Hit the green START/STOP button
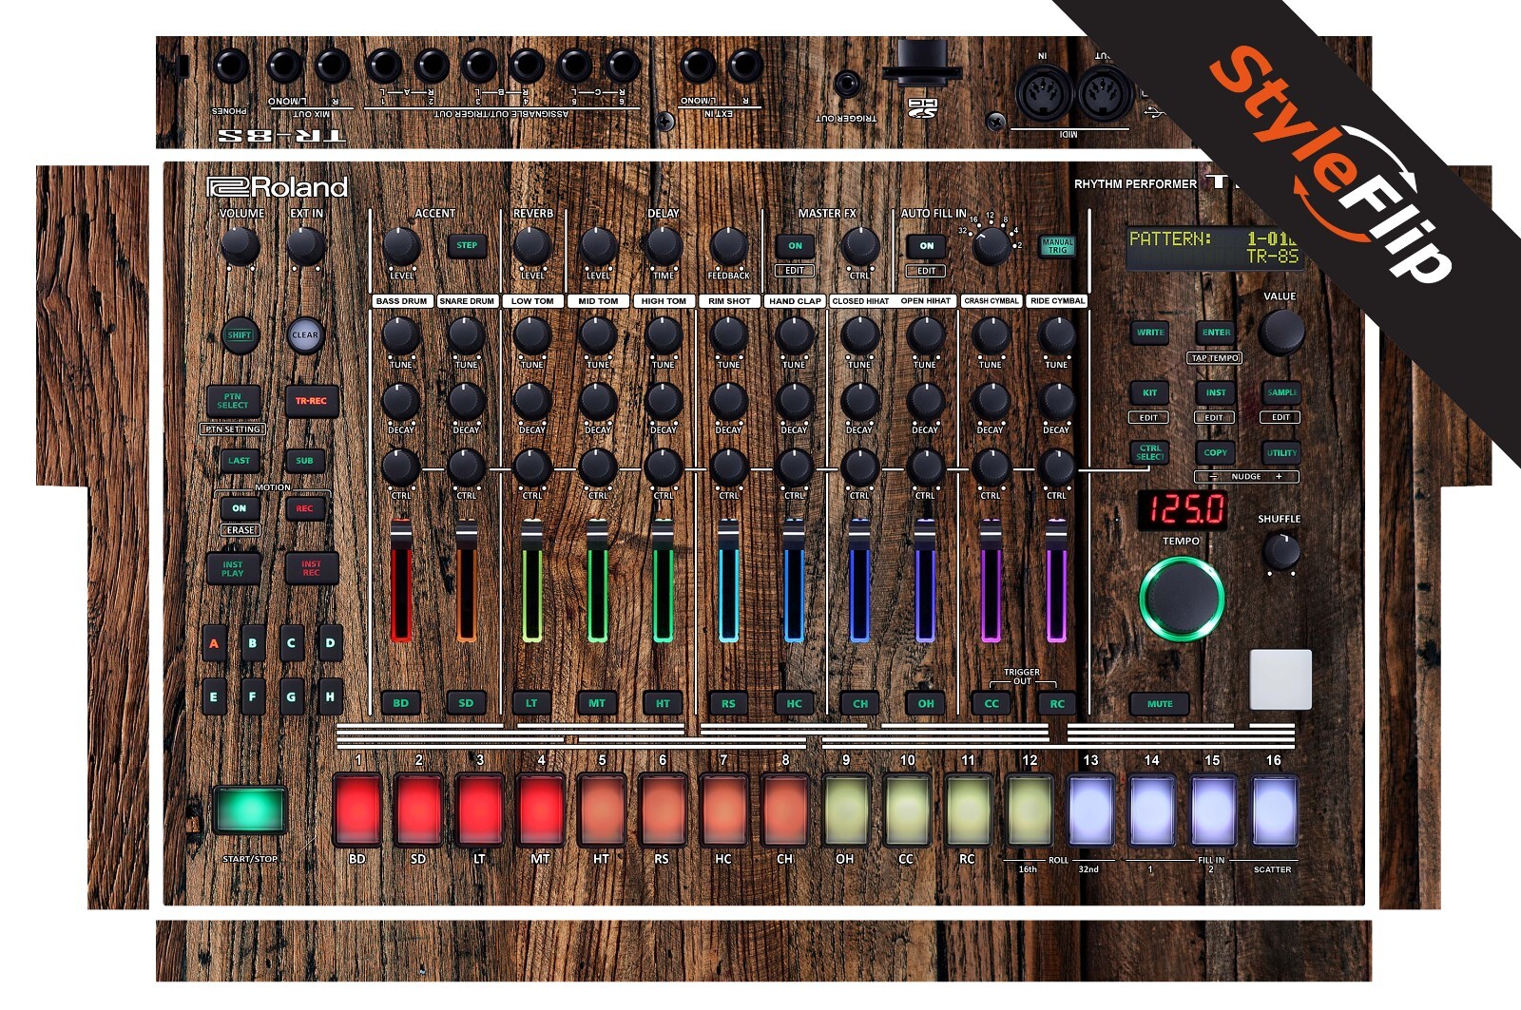 point(249,810)
